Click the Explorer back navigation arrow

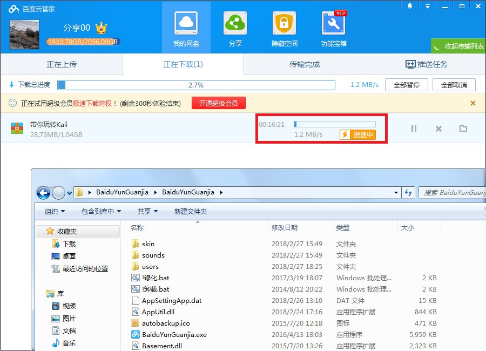point(43,192)
